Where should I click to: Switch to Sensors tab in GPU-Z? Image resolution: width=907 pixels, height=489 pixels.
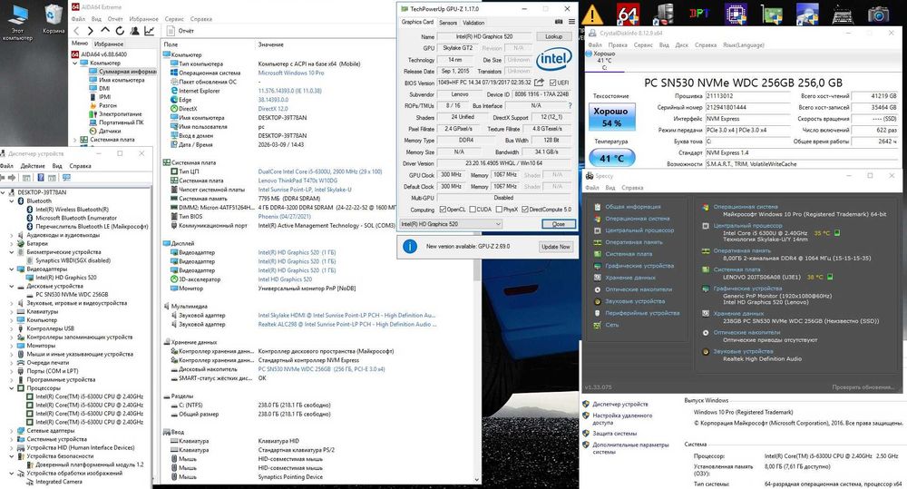click(448, 23)
